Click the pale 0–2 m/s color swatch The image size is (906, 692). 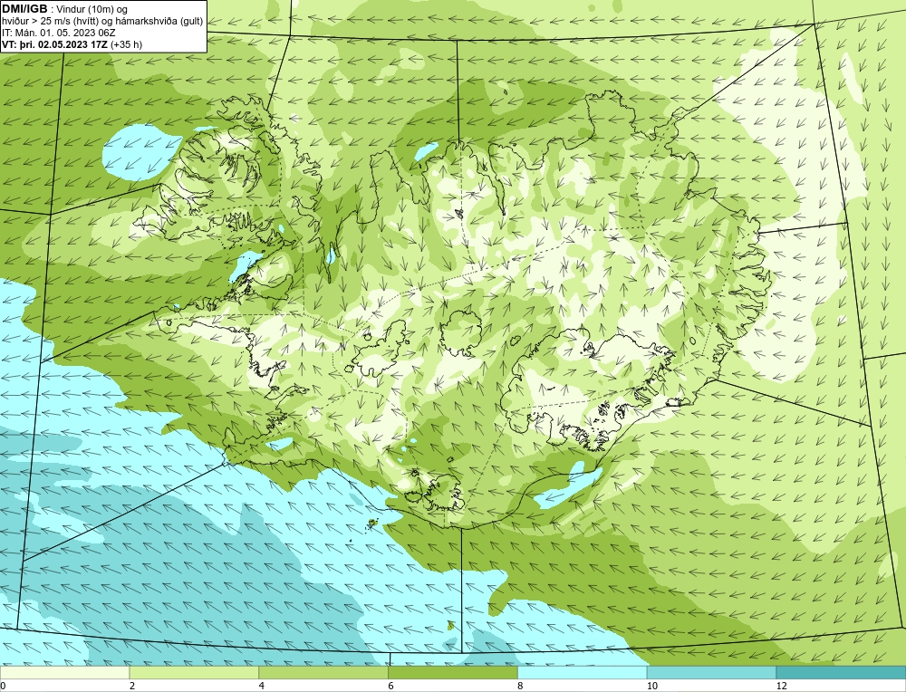[x=64, y=672]
